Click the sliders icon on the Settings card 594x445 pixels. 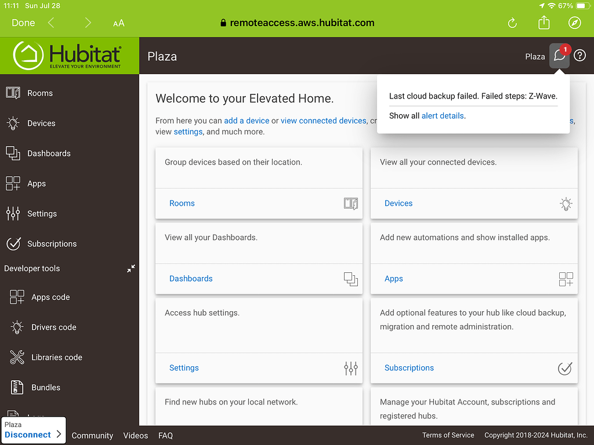[350, 368]
